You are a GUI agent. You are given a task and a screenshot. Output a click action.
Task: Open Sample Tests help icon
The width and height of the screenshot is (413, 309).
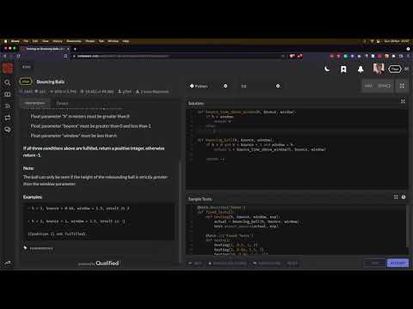(404, 197)
